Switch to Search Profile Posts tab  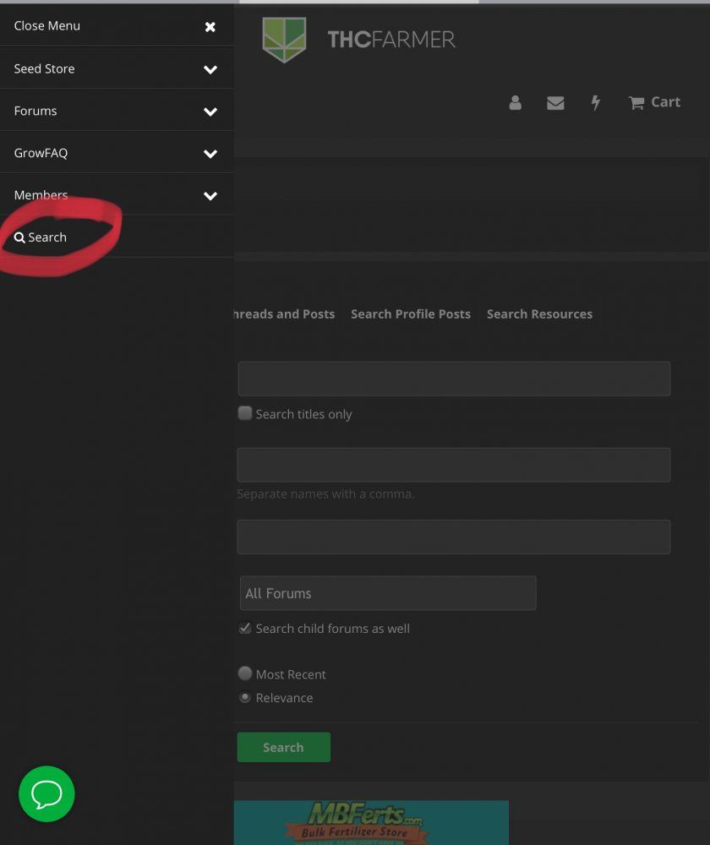(x=411, y=314)
